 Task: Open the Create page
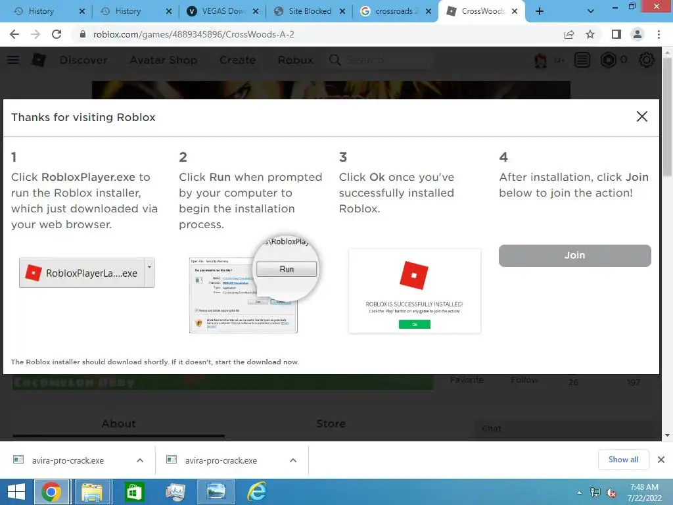[x=237, y=60]
